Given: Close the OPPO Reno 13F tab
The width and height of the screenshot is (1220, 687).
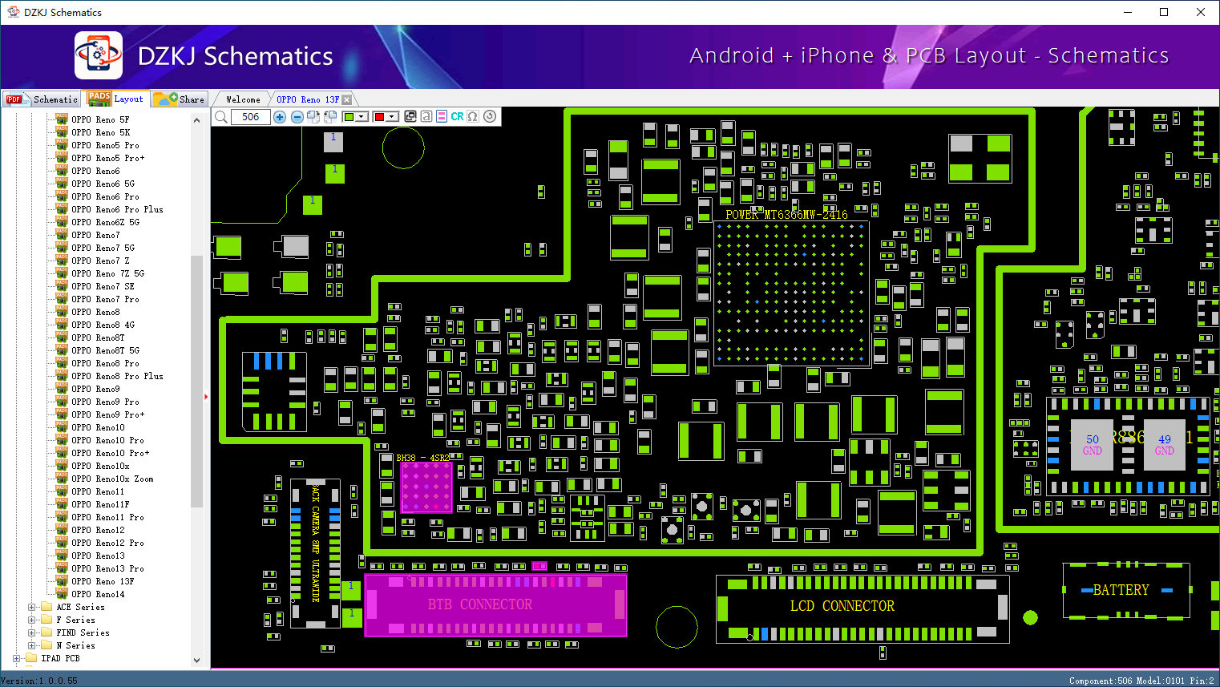Looking at the screenshot, I should pos(347,99).
